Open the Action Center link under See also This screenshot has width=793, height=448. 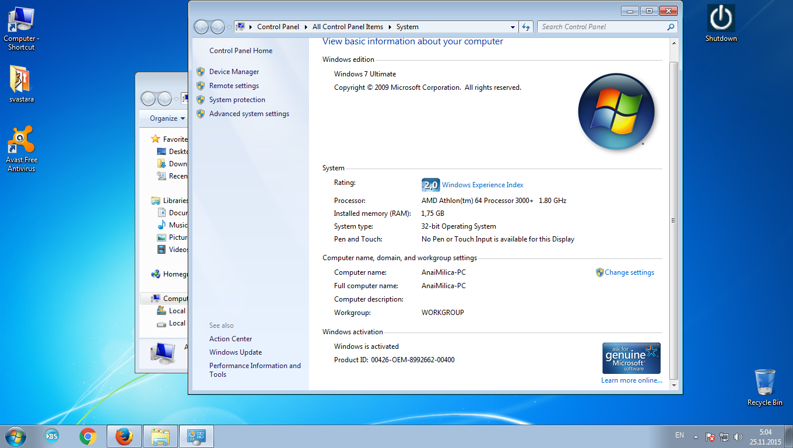[x=231, y=339]
